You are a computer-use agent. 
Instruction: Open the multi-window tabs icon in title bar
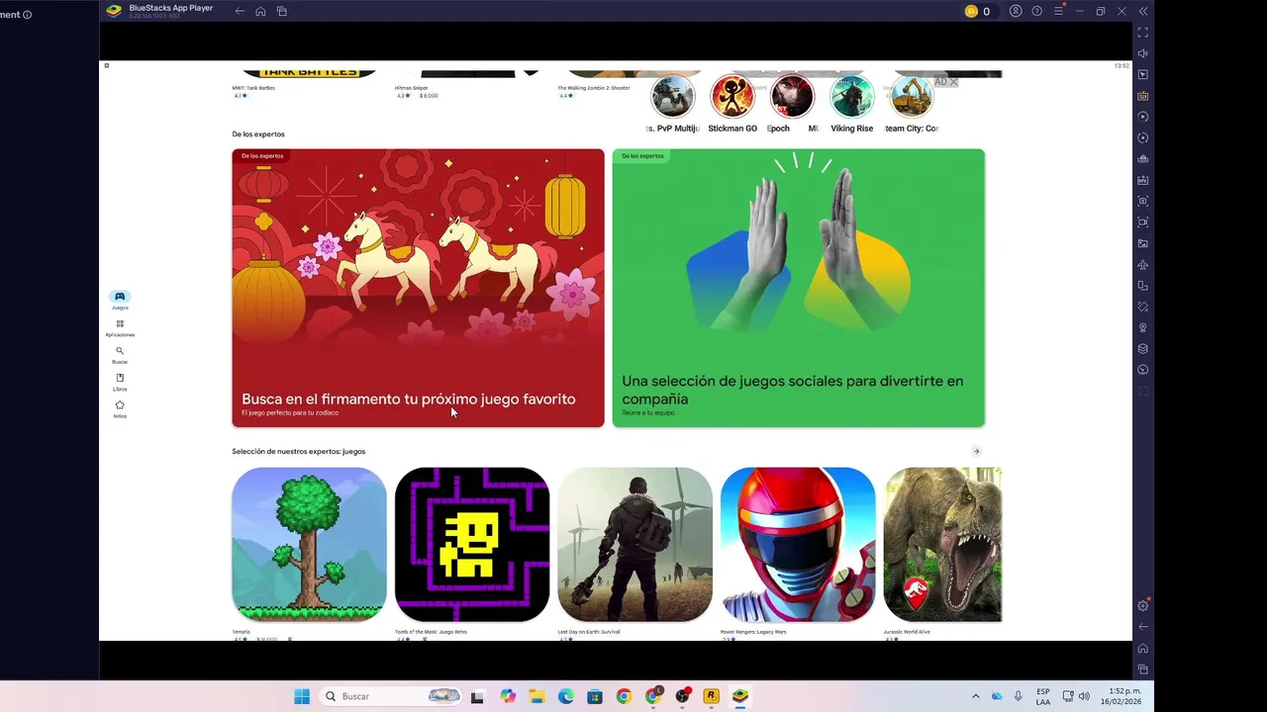click(x=282, y=11)
